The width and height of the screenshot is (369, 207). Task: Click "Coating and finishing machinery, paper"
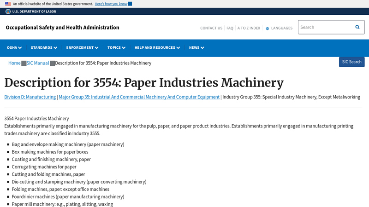point(51,159)
